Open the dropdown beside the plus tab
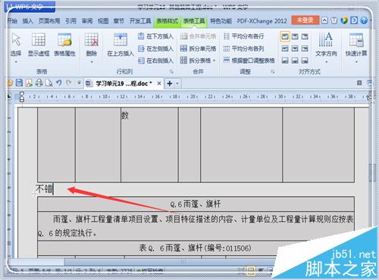379x280 pixels. click(177, 83)
